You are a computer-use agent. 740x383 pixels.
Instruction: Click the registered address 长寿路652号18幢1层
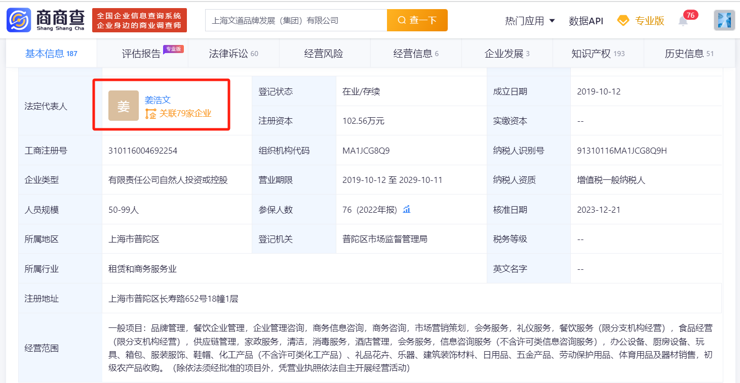click(x=173, y=299)
